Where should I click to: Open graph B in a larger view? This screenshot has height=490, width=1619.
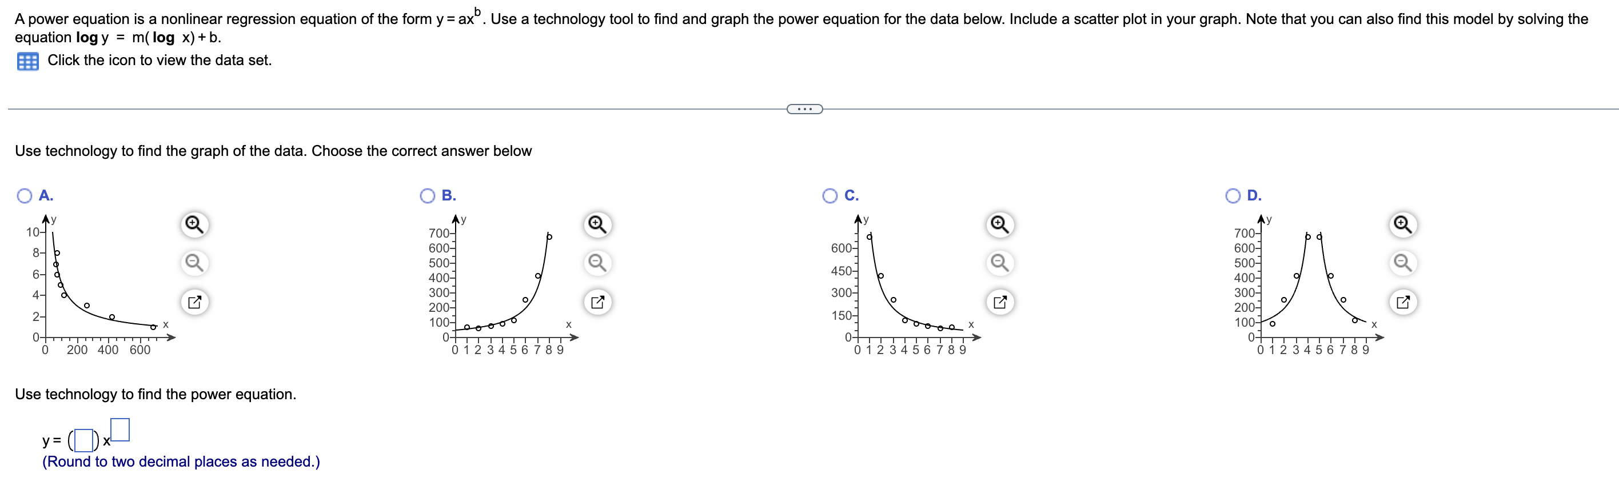pos(597,302)
